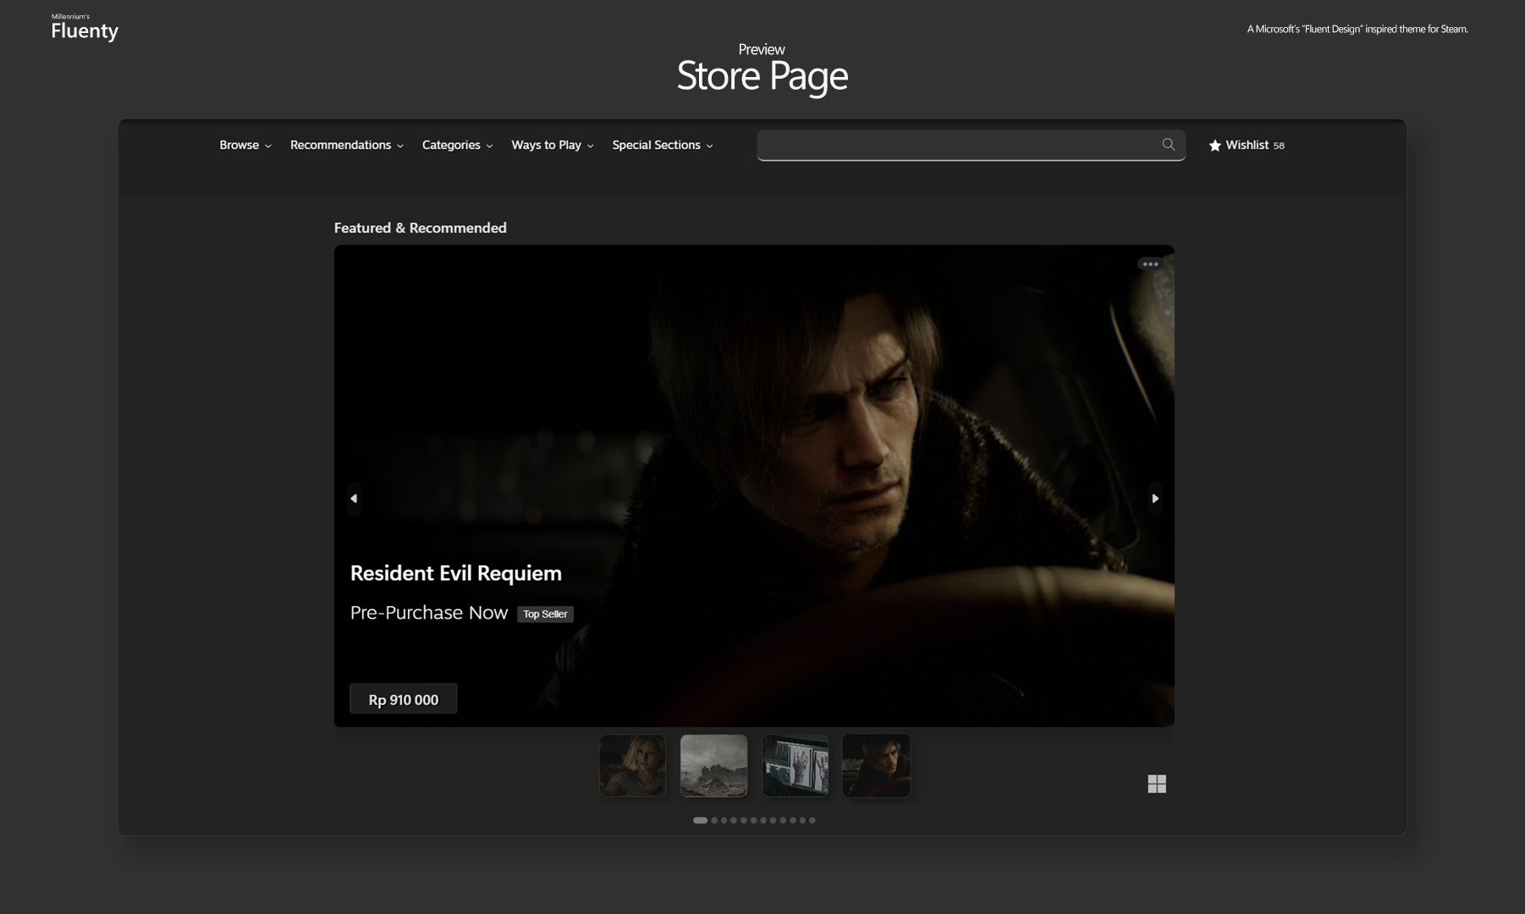Click the Windows logo icon below the carousel
This screenshot has height=914, width=1525.
tap(1157, 785)
